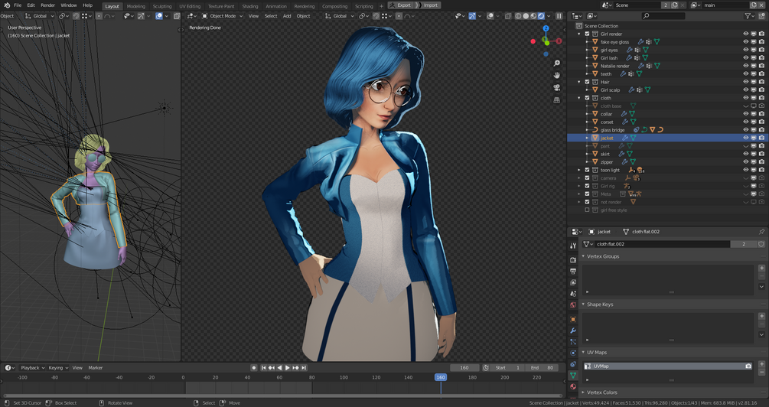Hide the skirt object with its eye icon
Screen dimensions: 769x407
point(746,154)
